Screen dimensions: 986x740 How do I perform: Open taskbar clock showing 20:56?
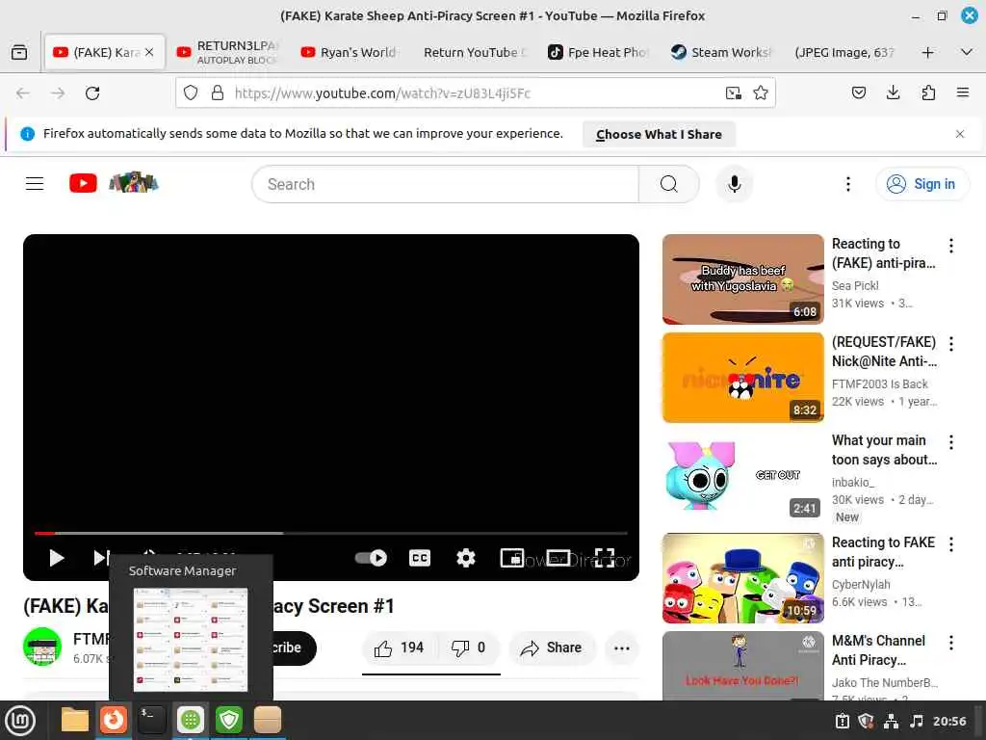(x=948, y=721)
